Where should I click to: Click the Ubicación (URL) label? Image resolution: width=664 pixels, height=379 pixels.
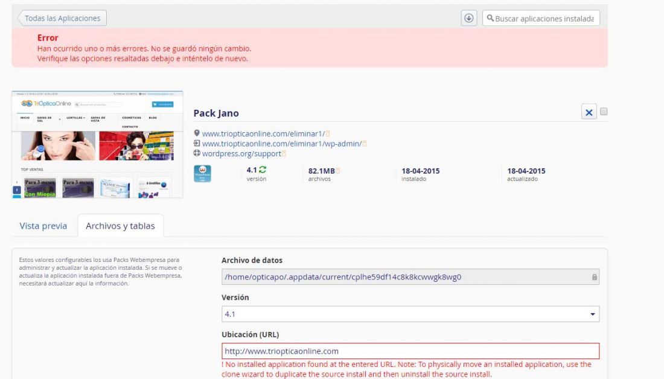click(251, 334)
